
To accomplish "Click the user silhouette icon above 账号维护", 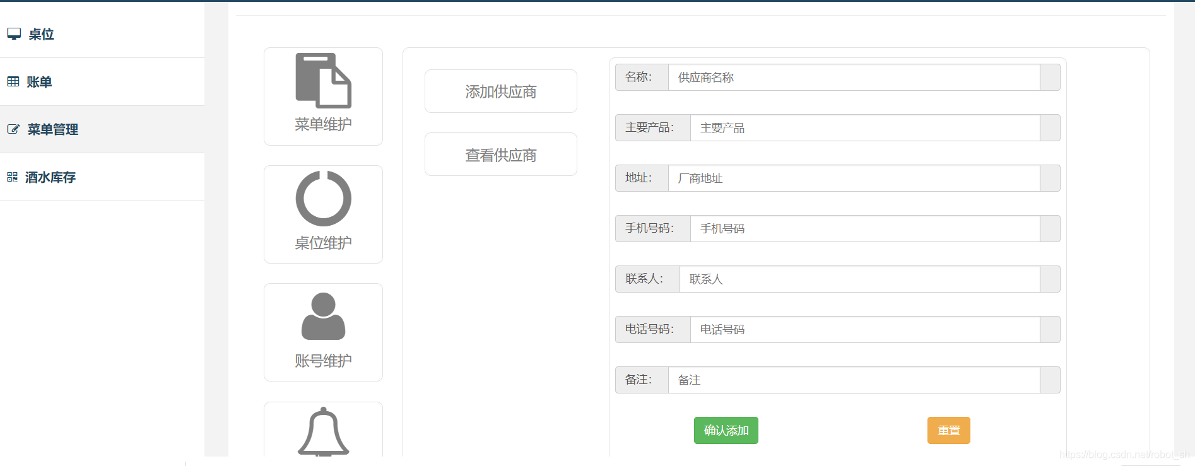I will (323, 316).
